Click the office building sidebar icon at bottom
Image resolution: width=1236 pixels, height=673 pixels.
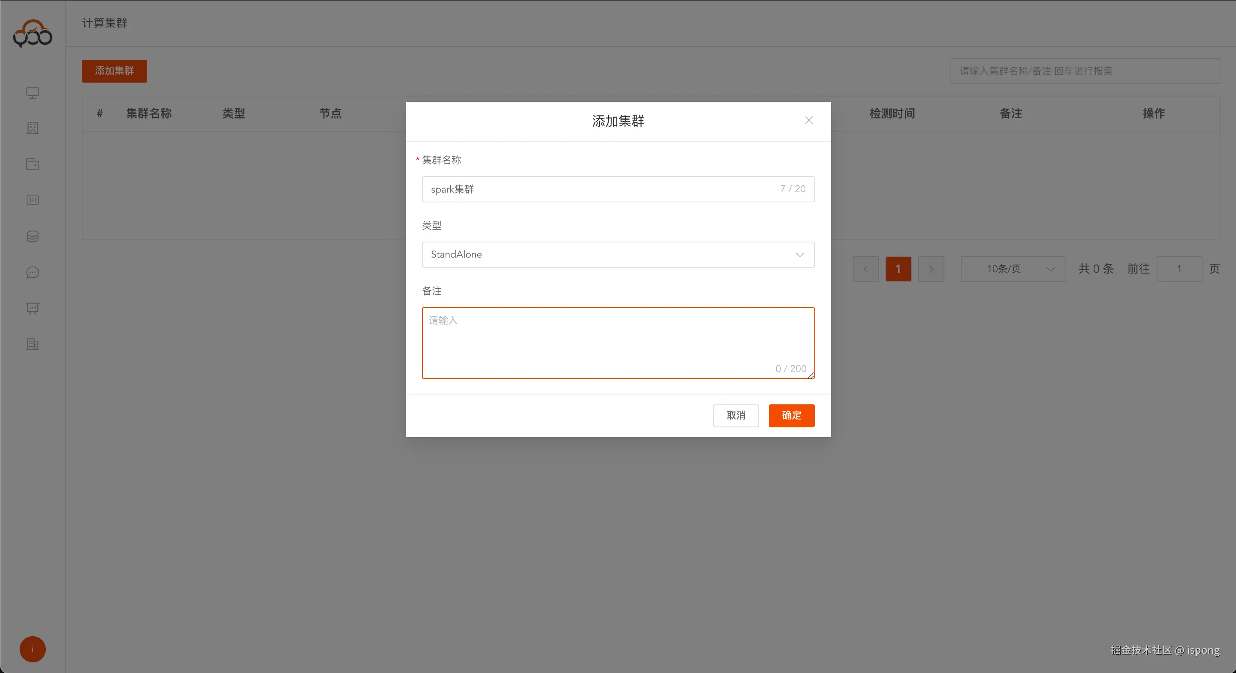click(33, 344)
